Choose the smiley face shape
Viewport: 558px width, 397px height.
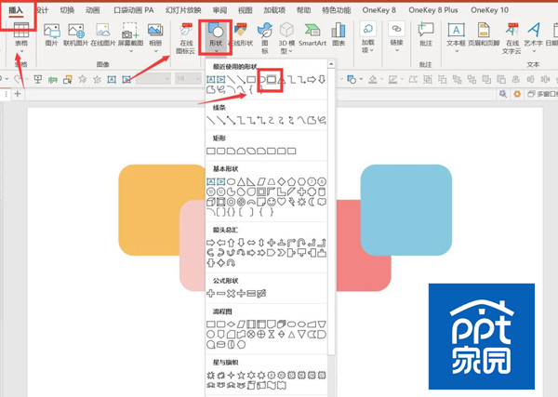[x=272, y=202]
